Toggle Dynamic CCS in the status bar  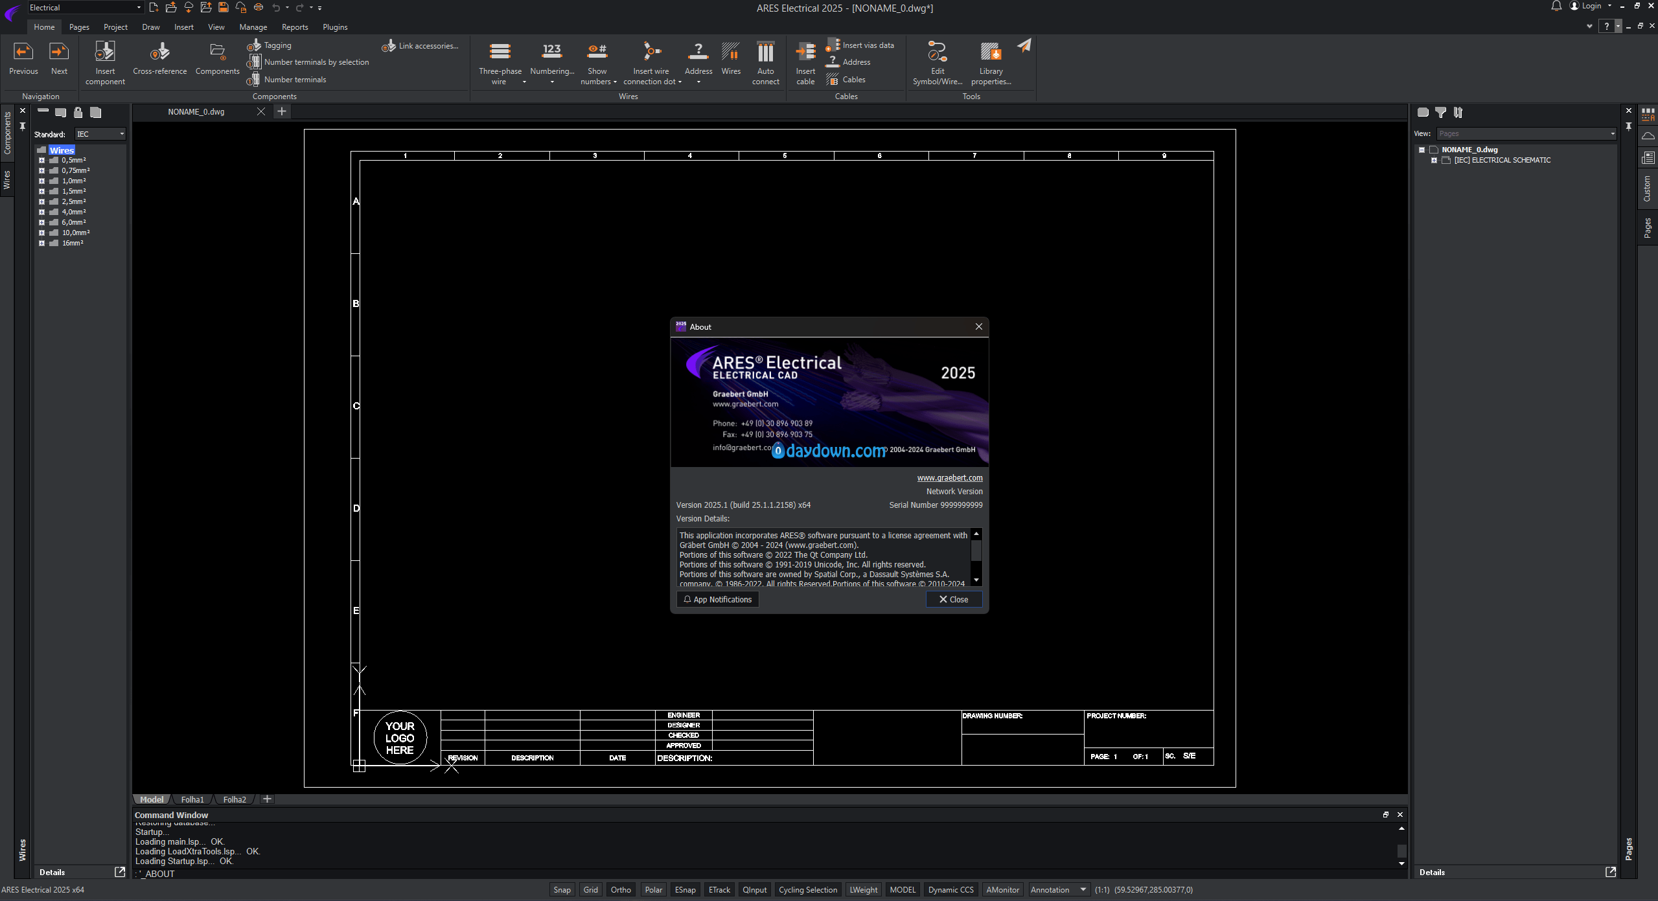point(950,890)
